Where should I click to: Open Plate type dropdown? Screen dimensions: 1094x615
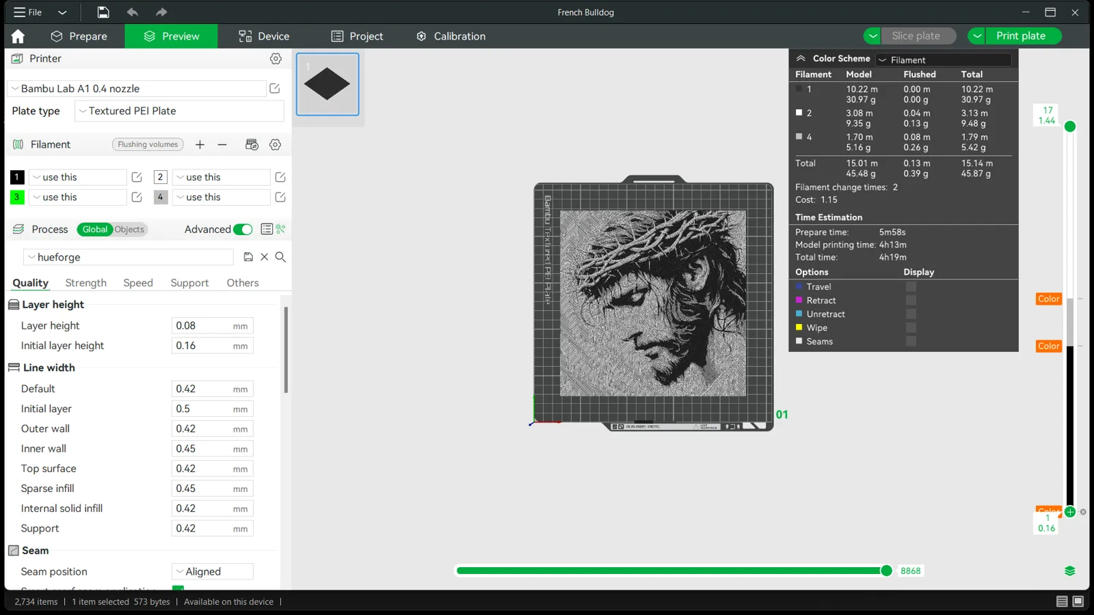coord(179,111)
